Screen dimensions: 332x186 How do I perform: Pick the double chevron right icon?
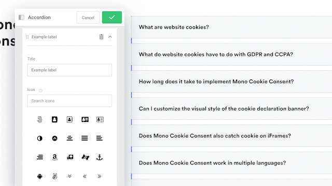99,176
